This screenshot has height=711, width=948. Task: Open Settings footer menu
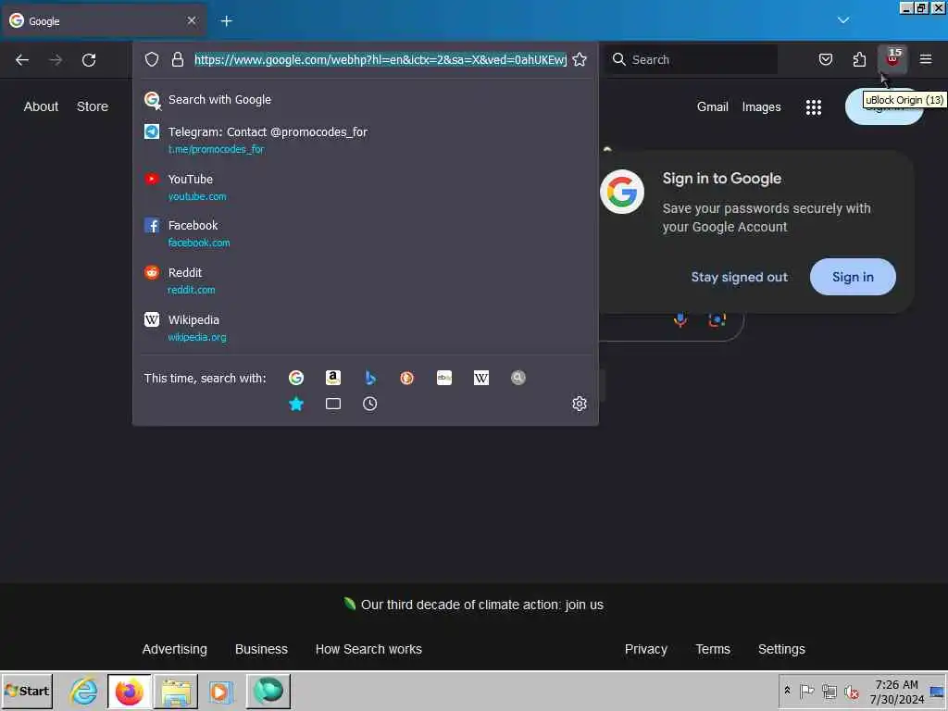tap(781, 649)
